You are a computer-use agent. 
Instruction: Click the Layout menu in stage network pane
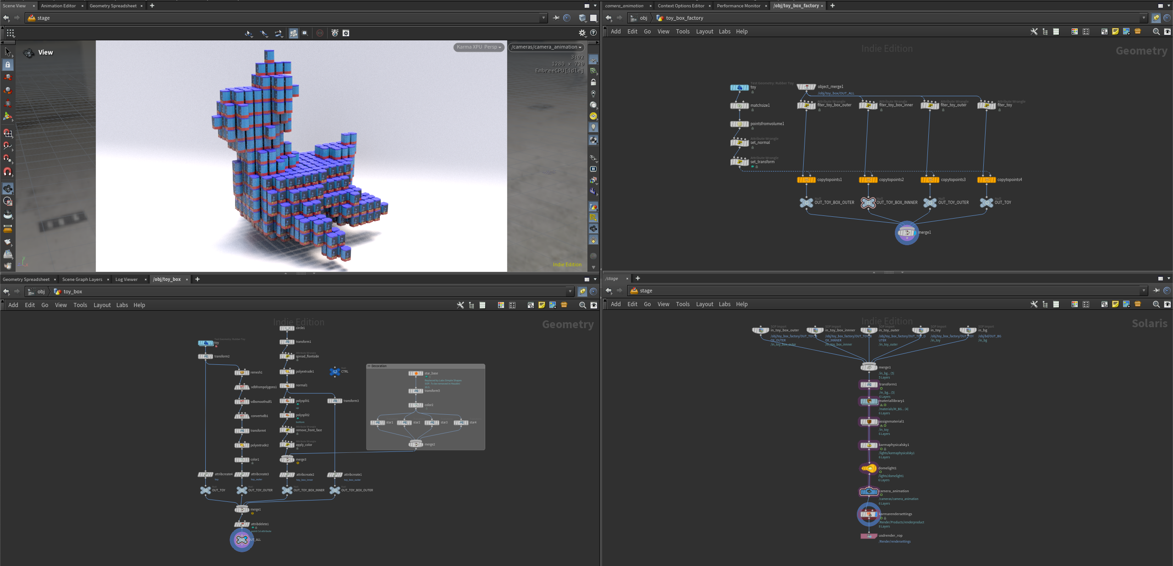coord(704,304)
